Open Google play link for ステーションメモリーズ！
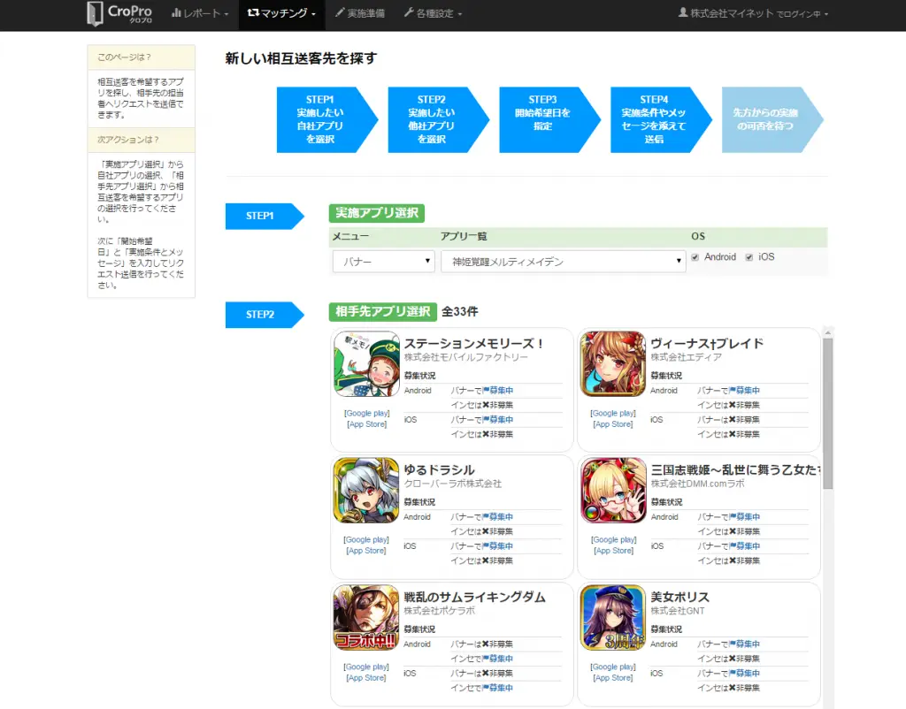The height and width of the screenshot is (709, 906). point(367,414)
